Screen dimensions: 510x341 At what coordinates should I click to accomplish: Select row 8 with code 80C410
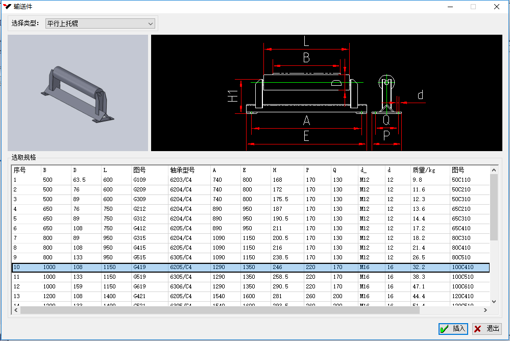pyautogui.click(x=461, y=248)
